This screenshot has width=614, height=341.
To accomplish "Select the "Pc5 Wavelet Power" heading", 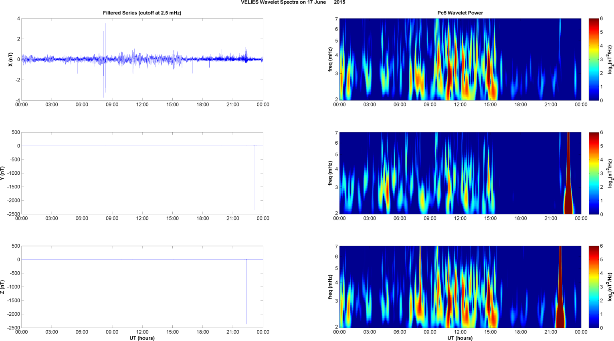I will click(x=460, y=13).
